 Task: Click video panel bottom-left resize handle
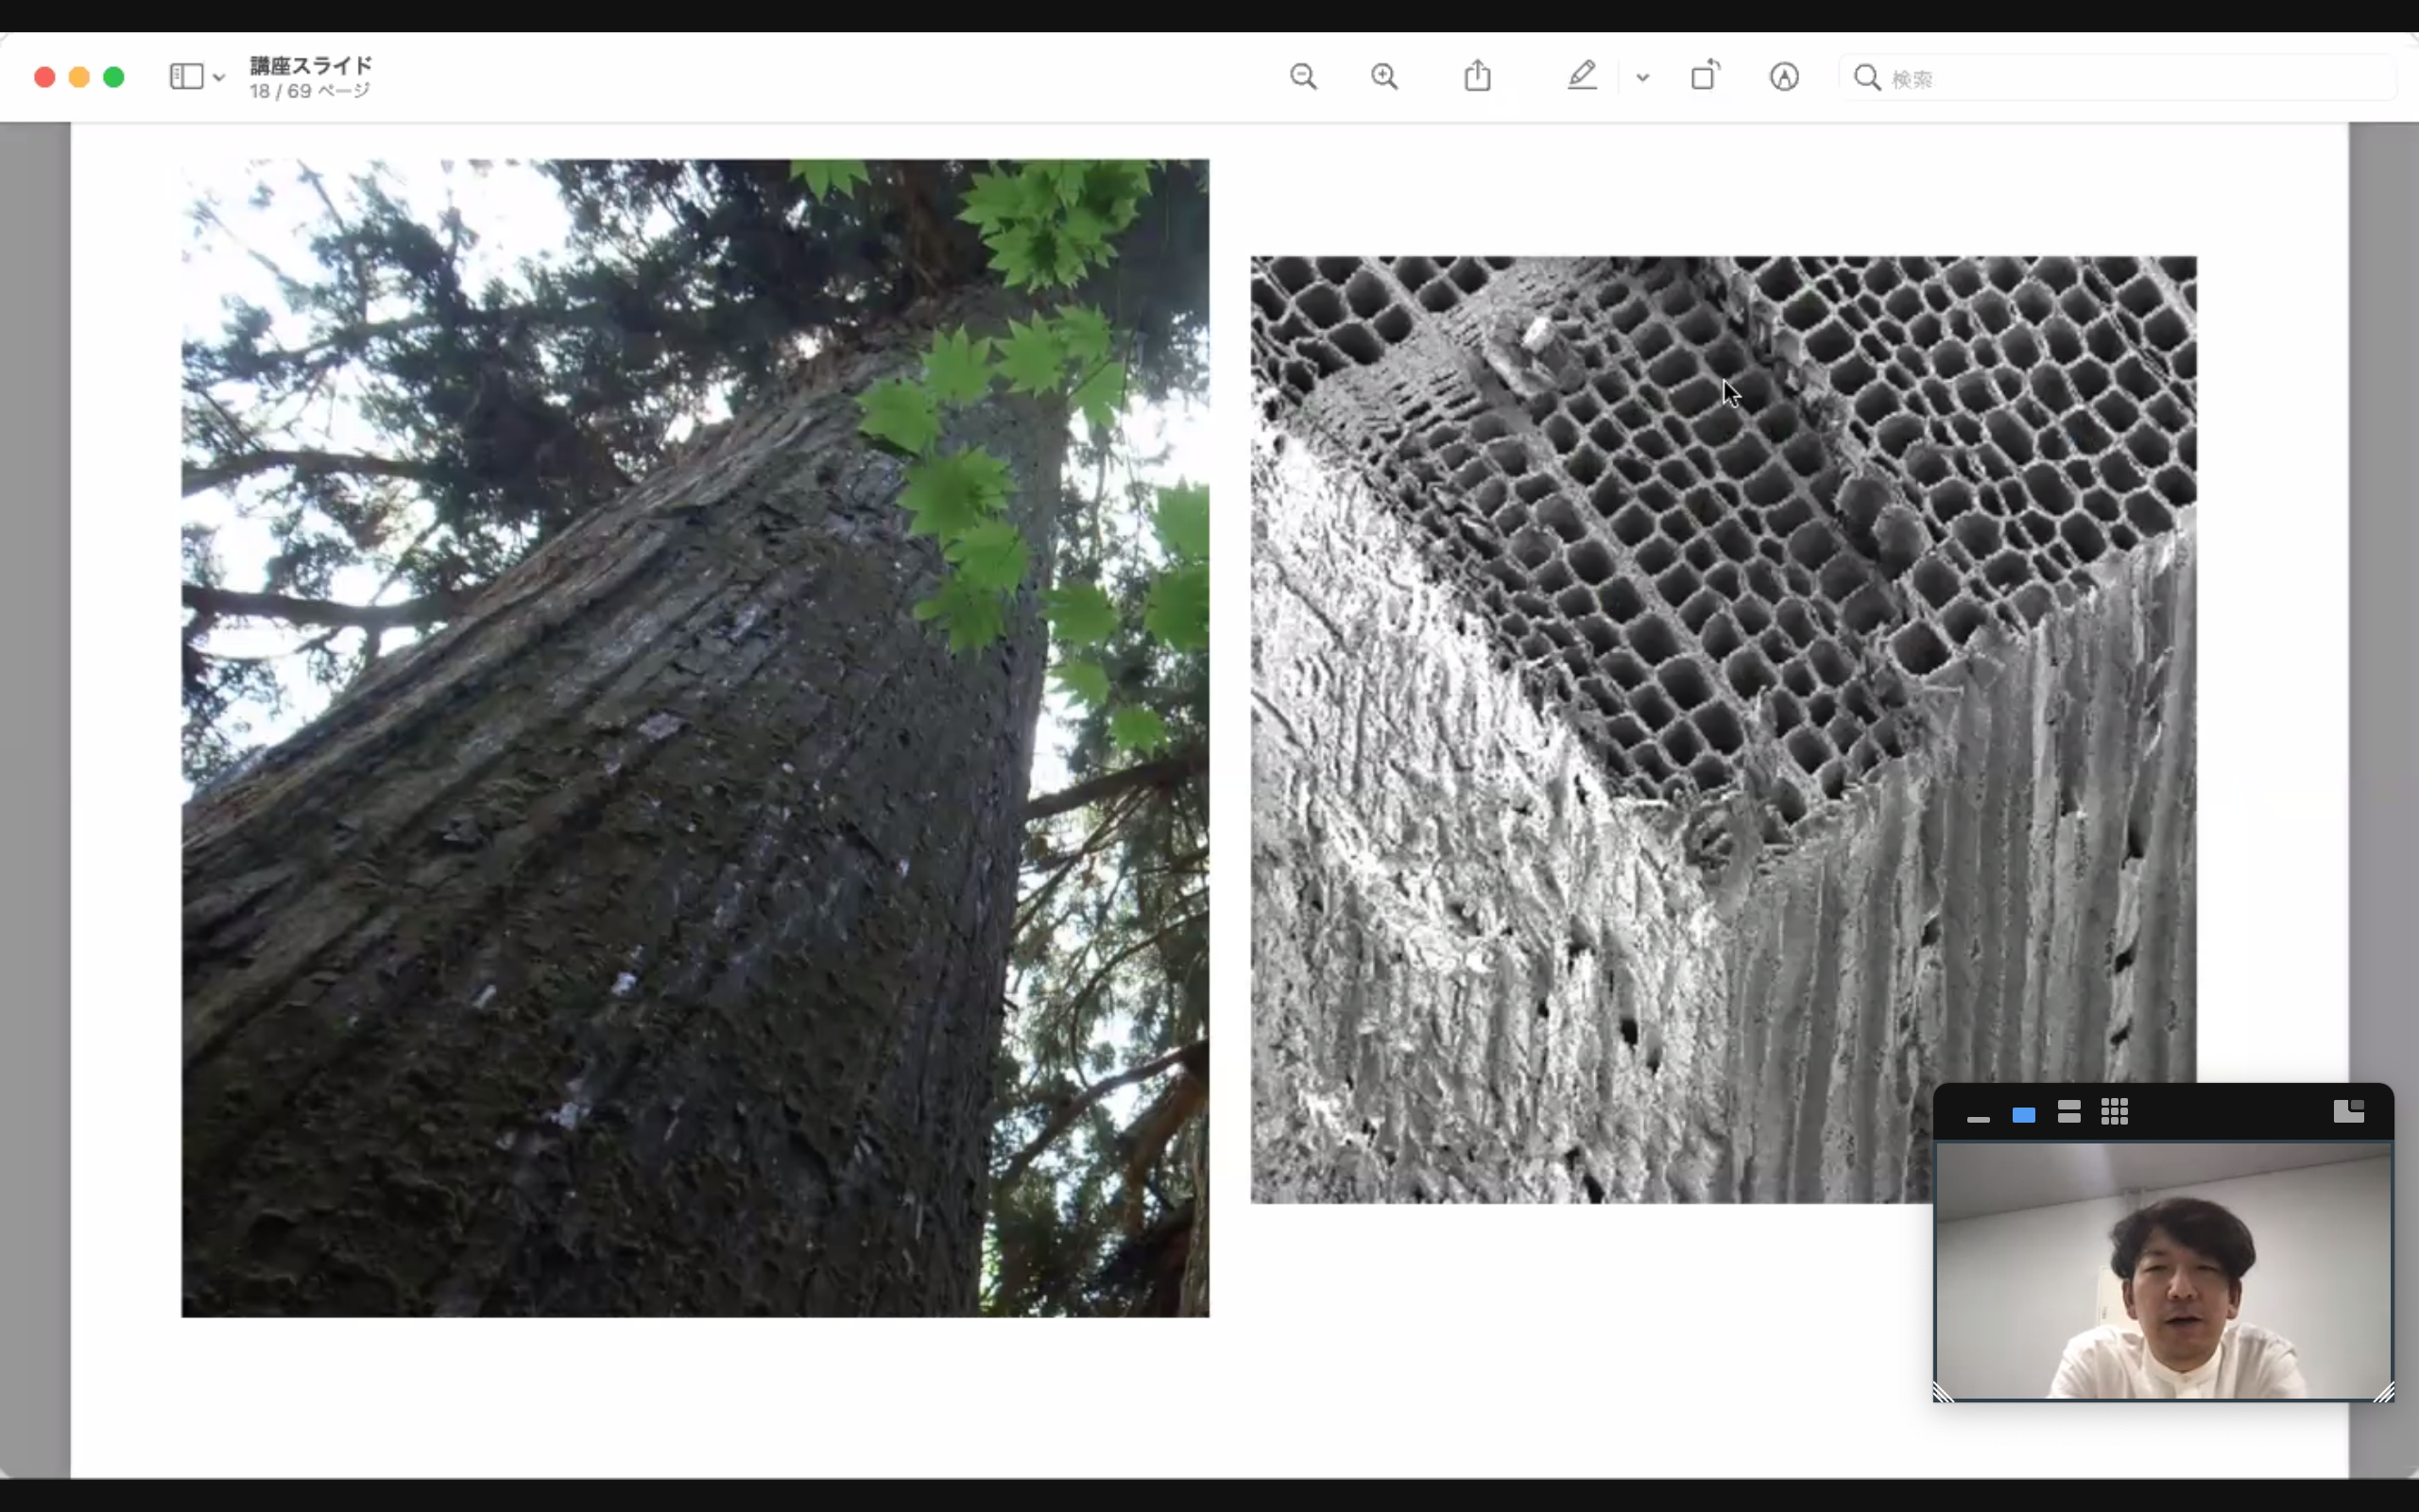1943,1391
